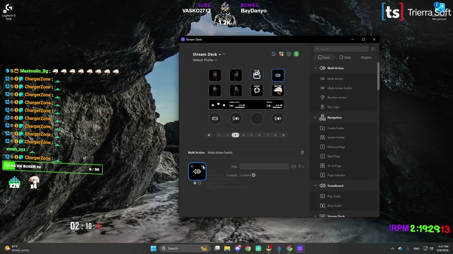This screenshot has height=254, width=453.
Task: Select the highlighted Multi Action Switch key
Action: pos(278,75)
